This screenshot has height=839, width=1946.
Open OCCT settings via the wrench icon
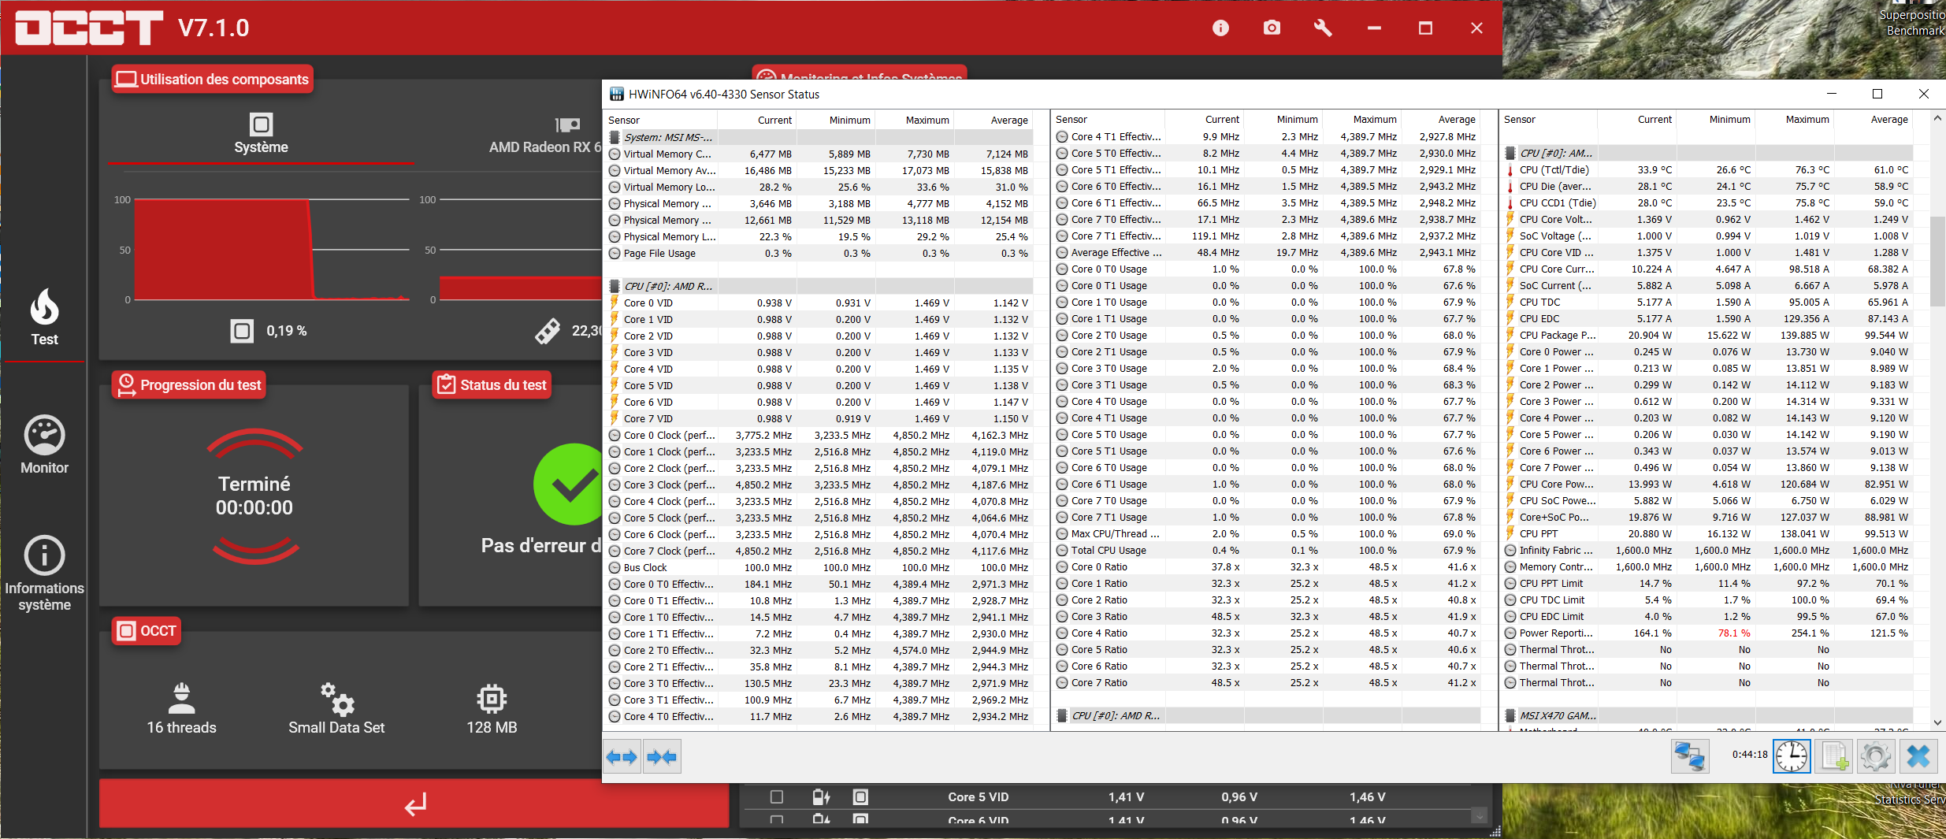point(1323,28)
